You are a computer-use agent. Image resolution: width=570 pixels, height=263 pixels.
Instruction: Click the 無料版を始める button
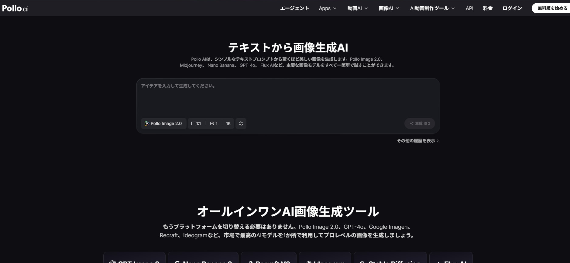[x=551, y=8]
